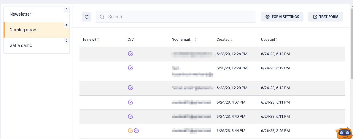353x139 pixels.
Task: Click purple check icon in 3:44 PM row
Action: (136, 130)
